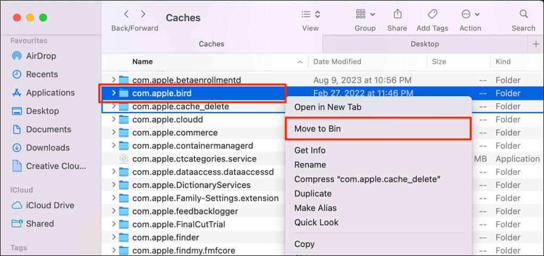
Task: Add a new tab with plus button
Action: (x=536, y=44)
